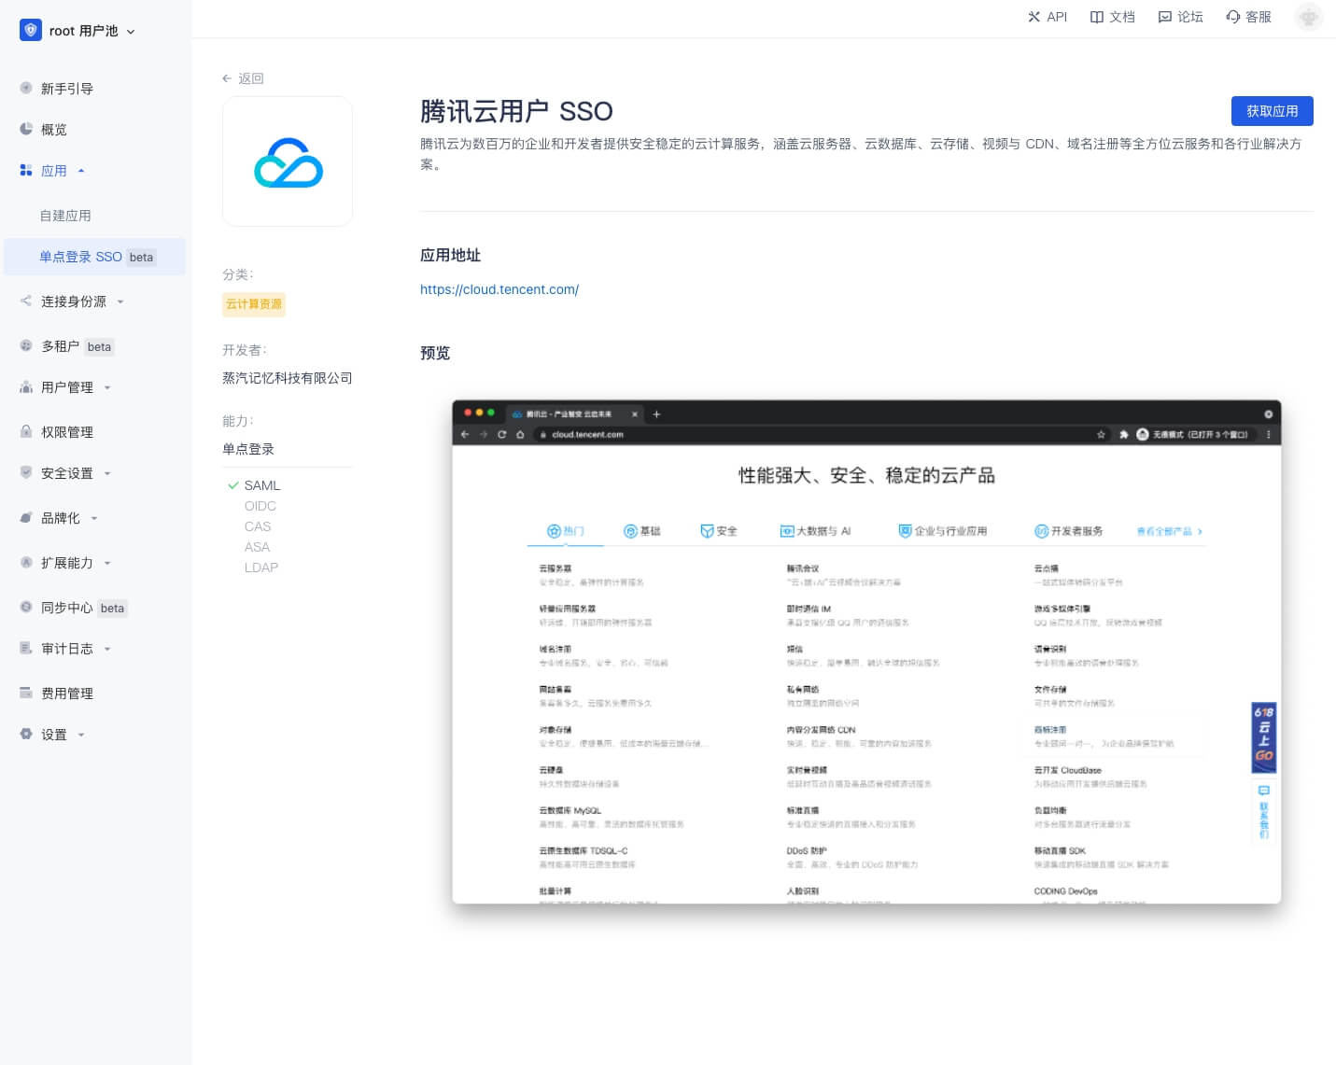Switch to 自建应用 menu item
Viewport: 1336px width, 1065px height.
64,216
